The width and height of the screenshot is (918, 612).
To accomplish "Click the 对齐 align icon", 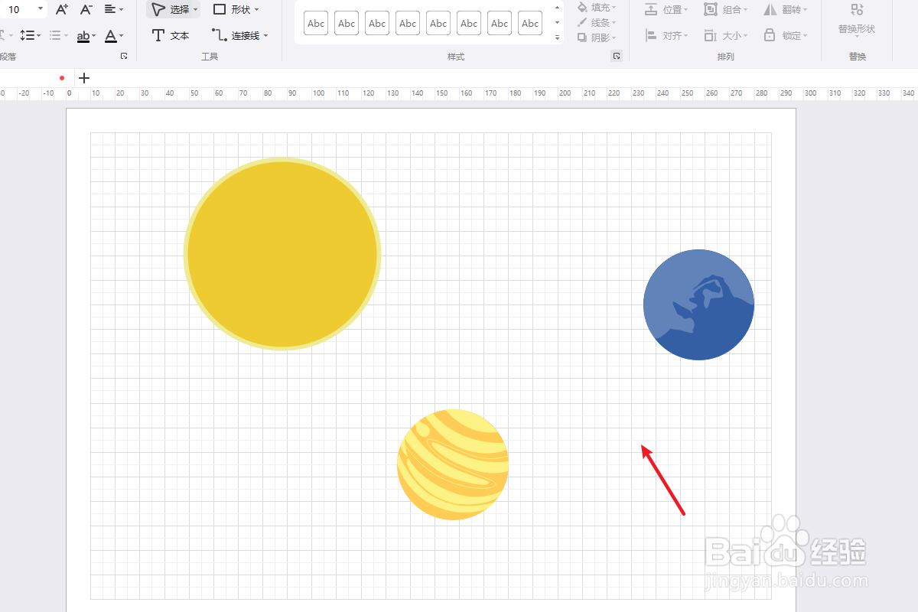I will click(x=651, y=35).
